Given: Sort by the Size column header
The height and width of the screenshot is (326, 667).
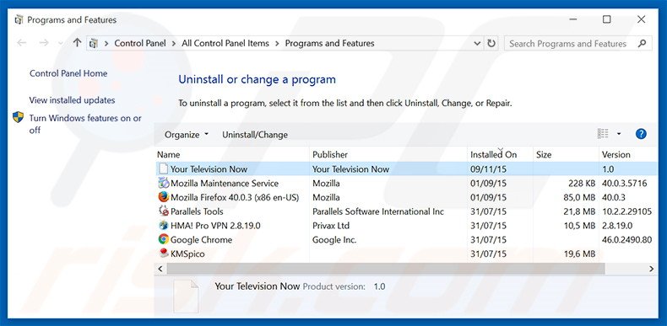Looking at the screenshot, I should (x=566, y=154).
